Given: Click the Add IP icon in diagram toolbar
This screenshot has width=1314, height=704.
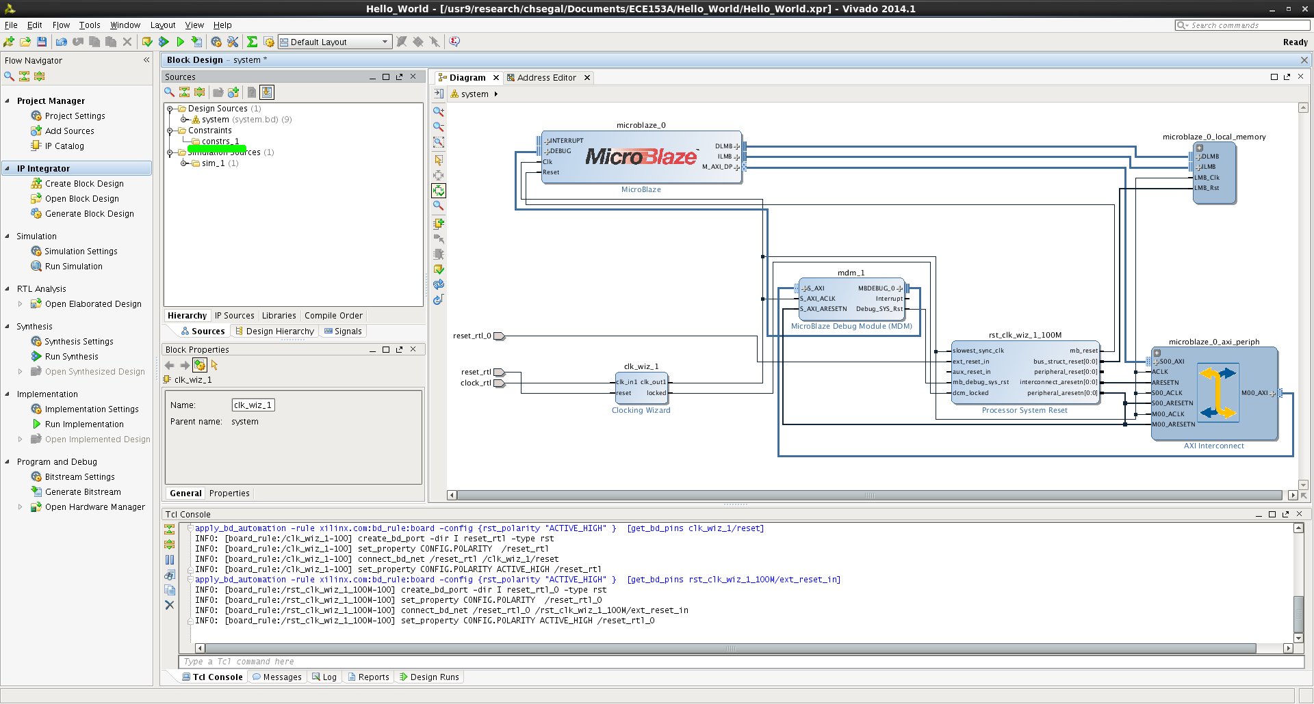Looking at the screenshot, I should [439, 224].
